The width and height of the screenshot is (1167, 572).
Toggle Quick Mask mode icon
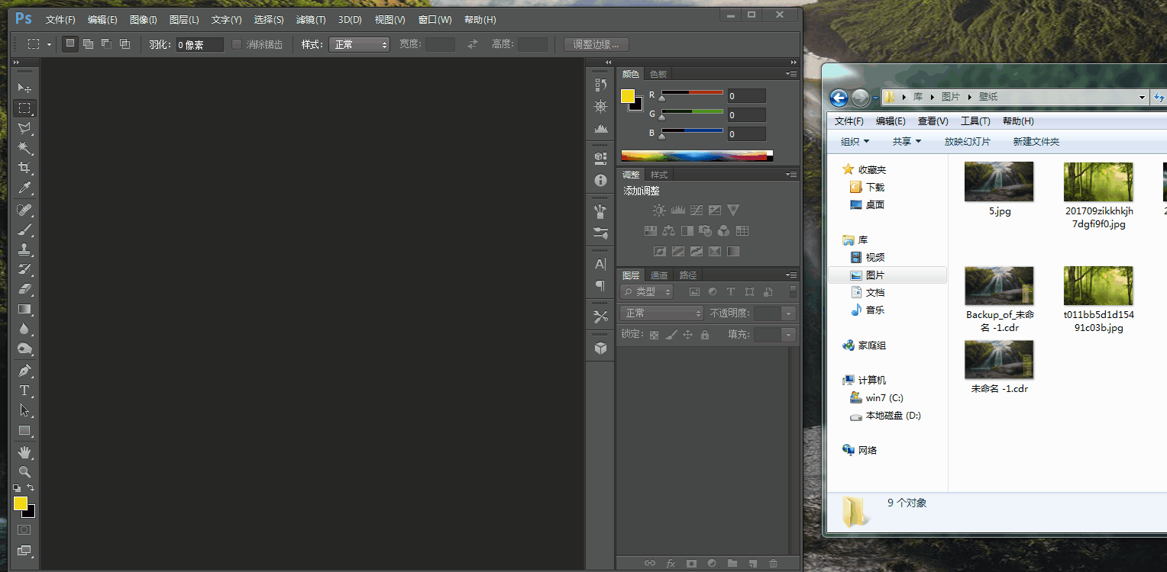[24, 529]
